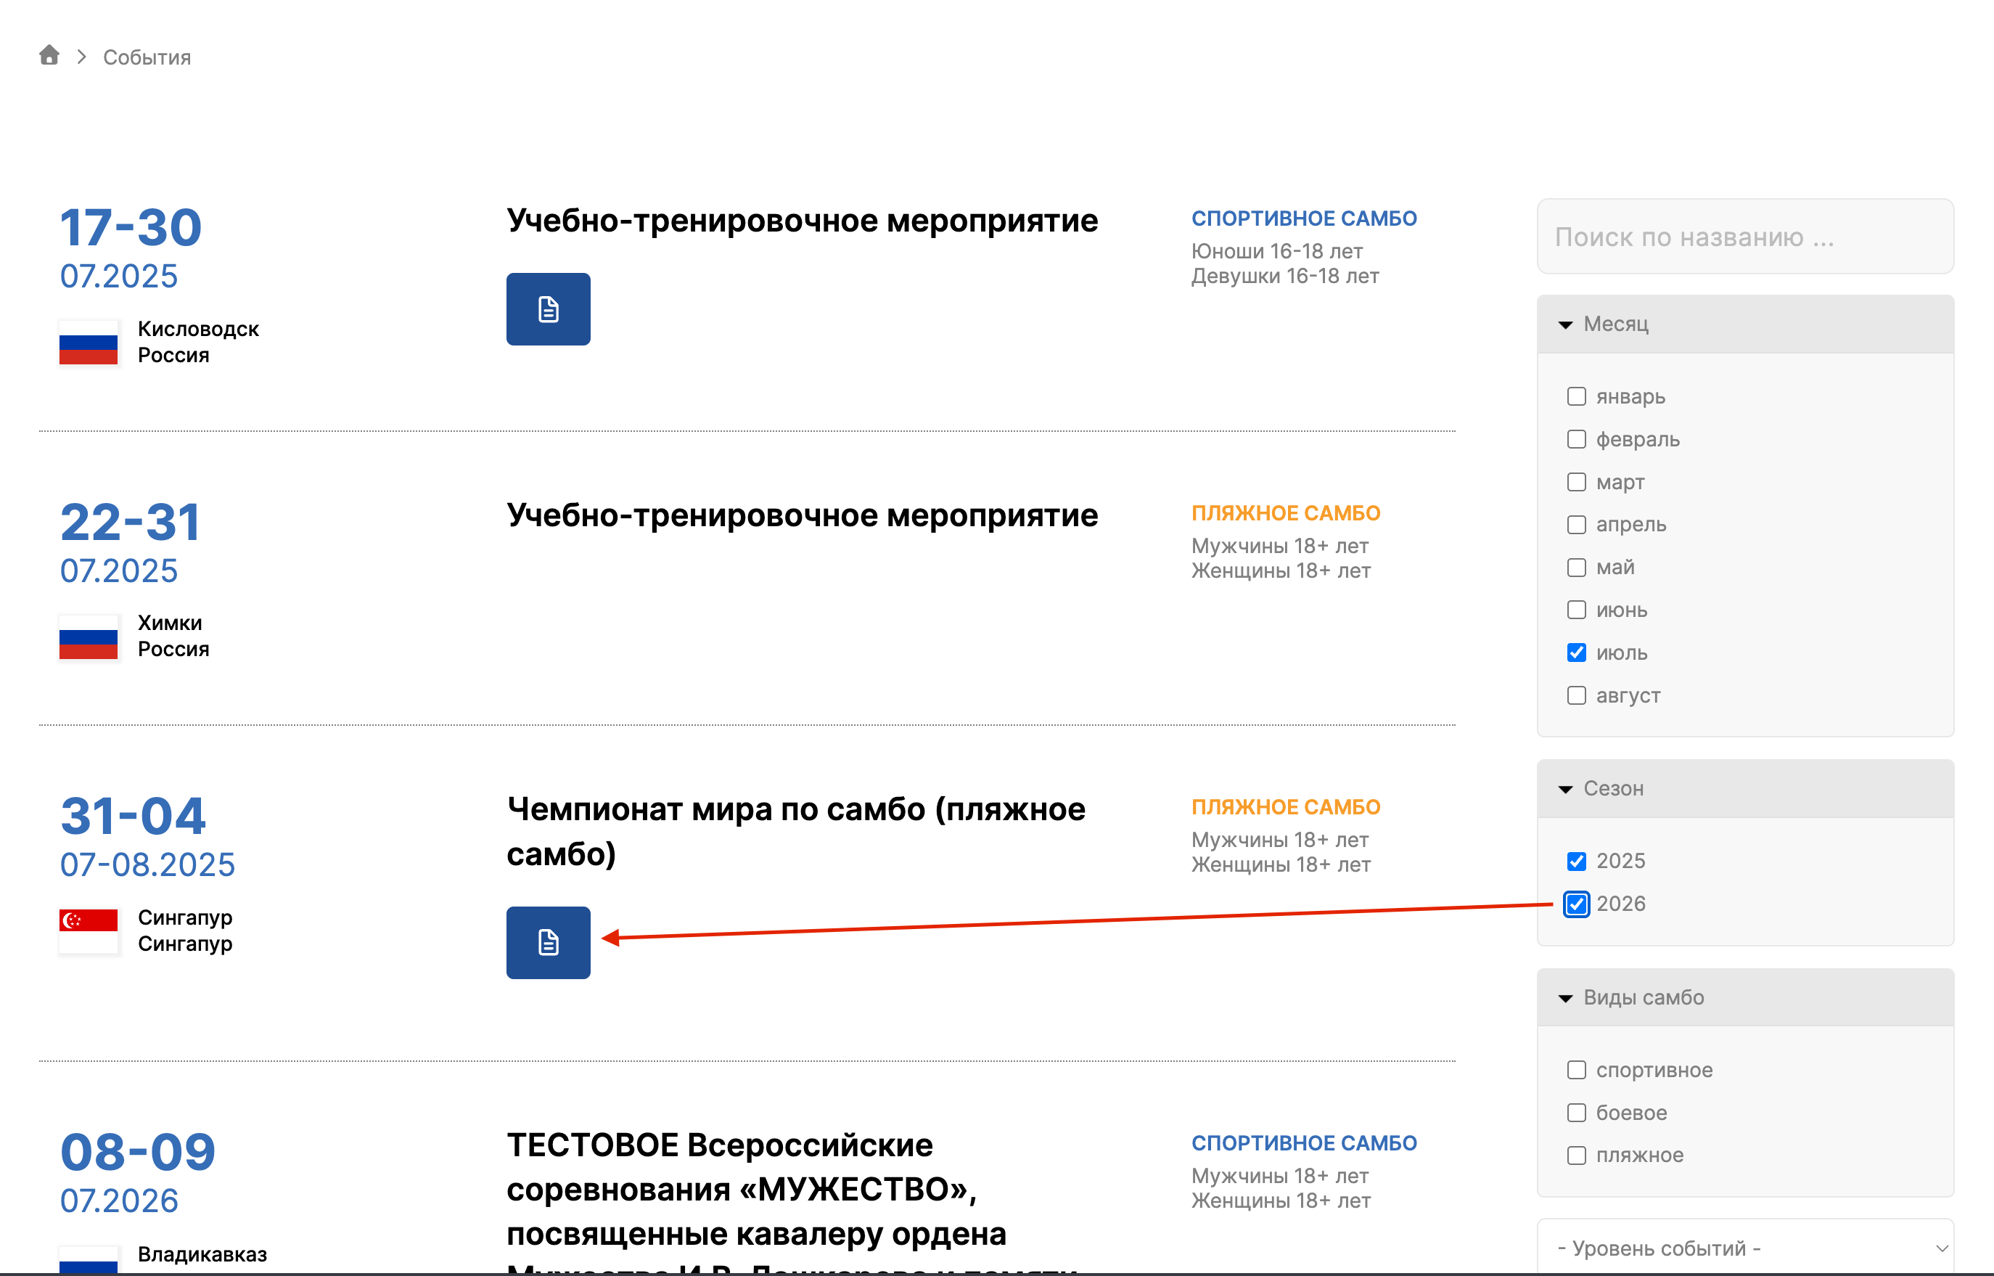Click the Singapore flag icon

click(x=89, y=931)
